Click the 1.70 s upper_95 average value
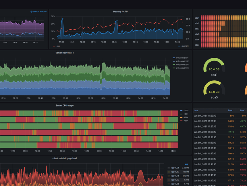 click(186, 184)
